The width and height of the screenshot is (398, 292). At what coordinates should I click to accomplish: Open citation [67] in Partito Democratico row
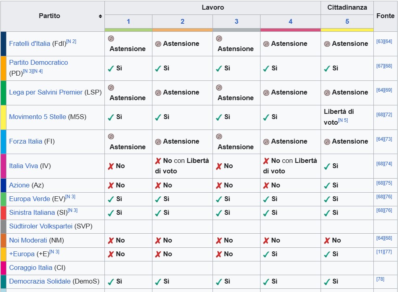380,66
